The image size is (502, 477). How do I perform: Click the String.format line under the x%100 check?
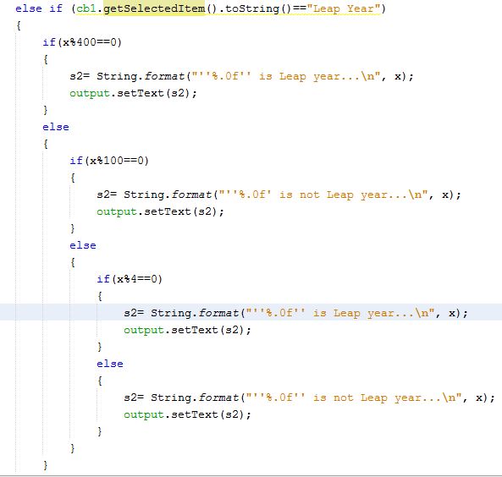pos(279,195)
